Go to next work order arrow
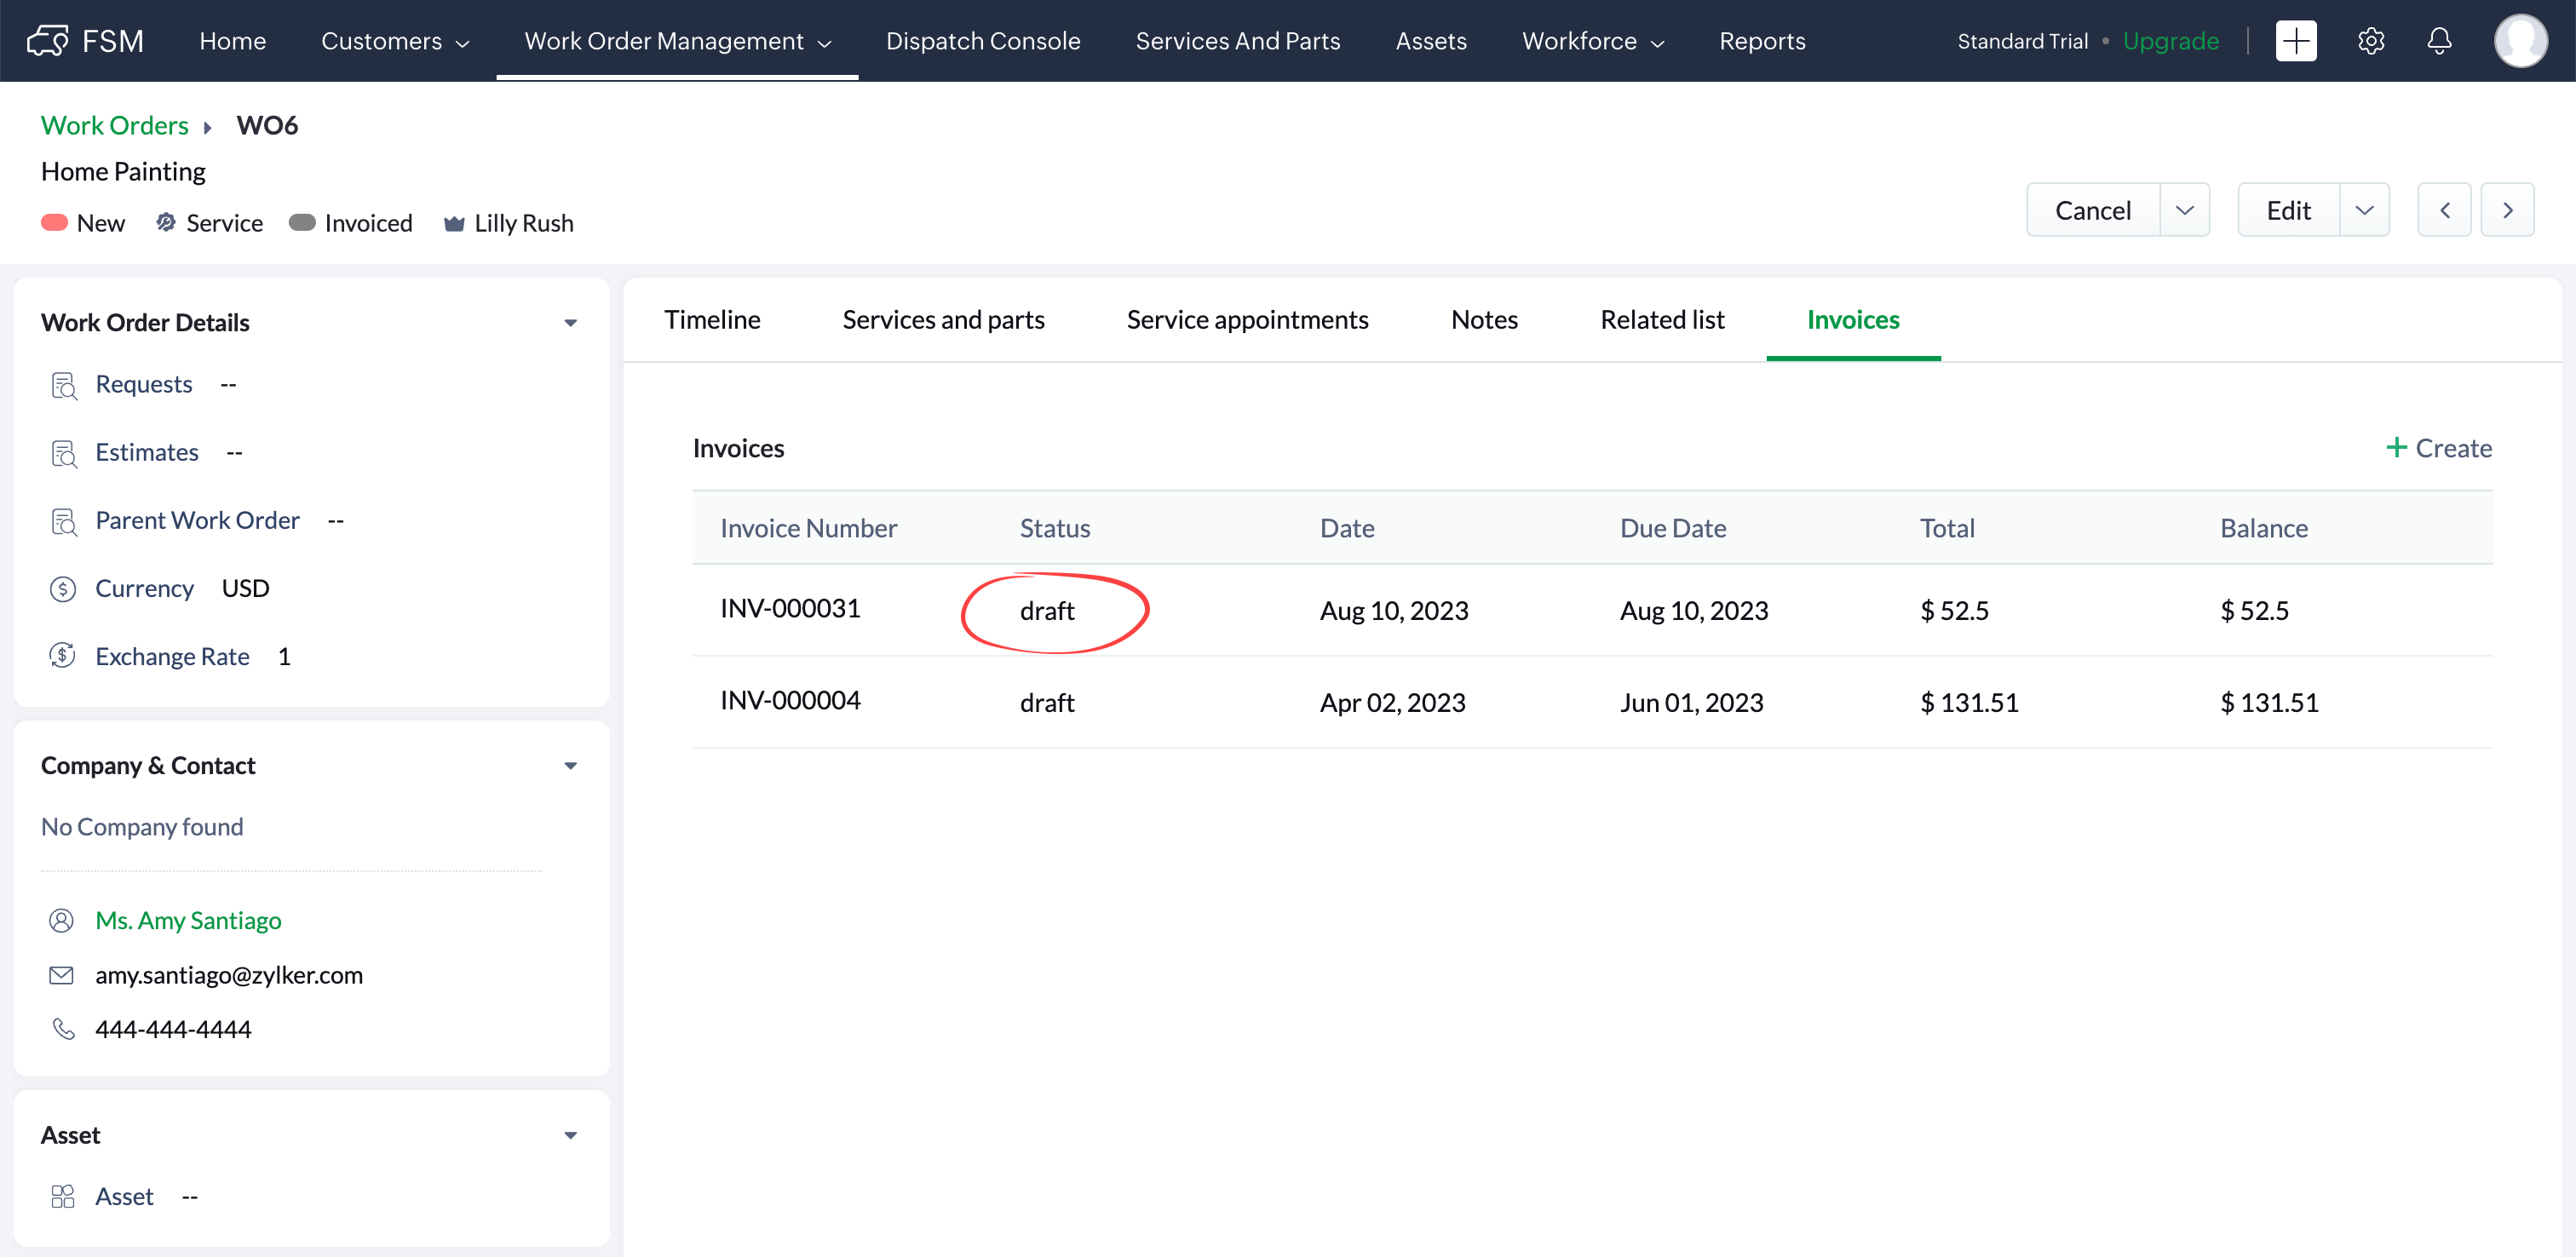This screenshot has height=1257, width=2576. click(2507, 210)
